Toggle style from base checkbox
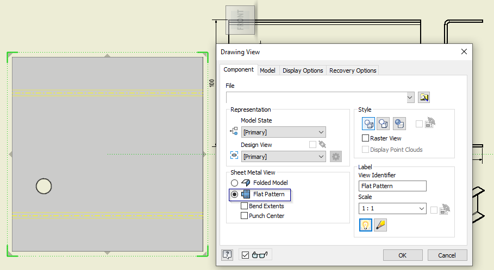The image size is (494, 270). 419,124
